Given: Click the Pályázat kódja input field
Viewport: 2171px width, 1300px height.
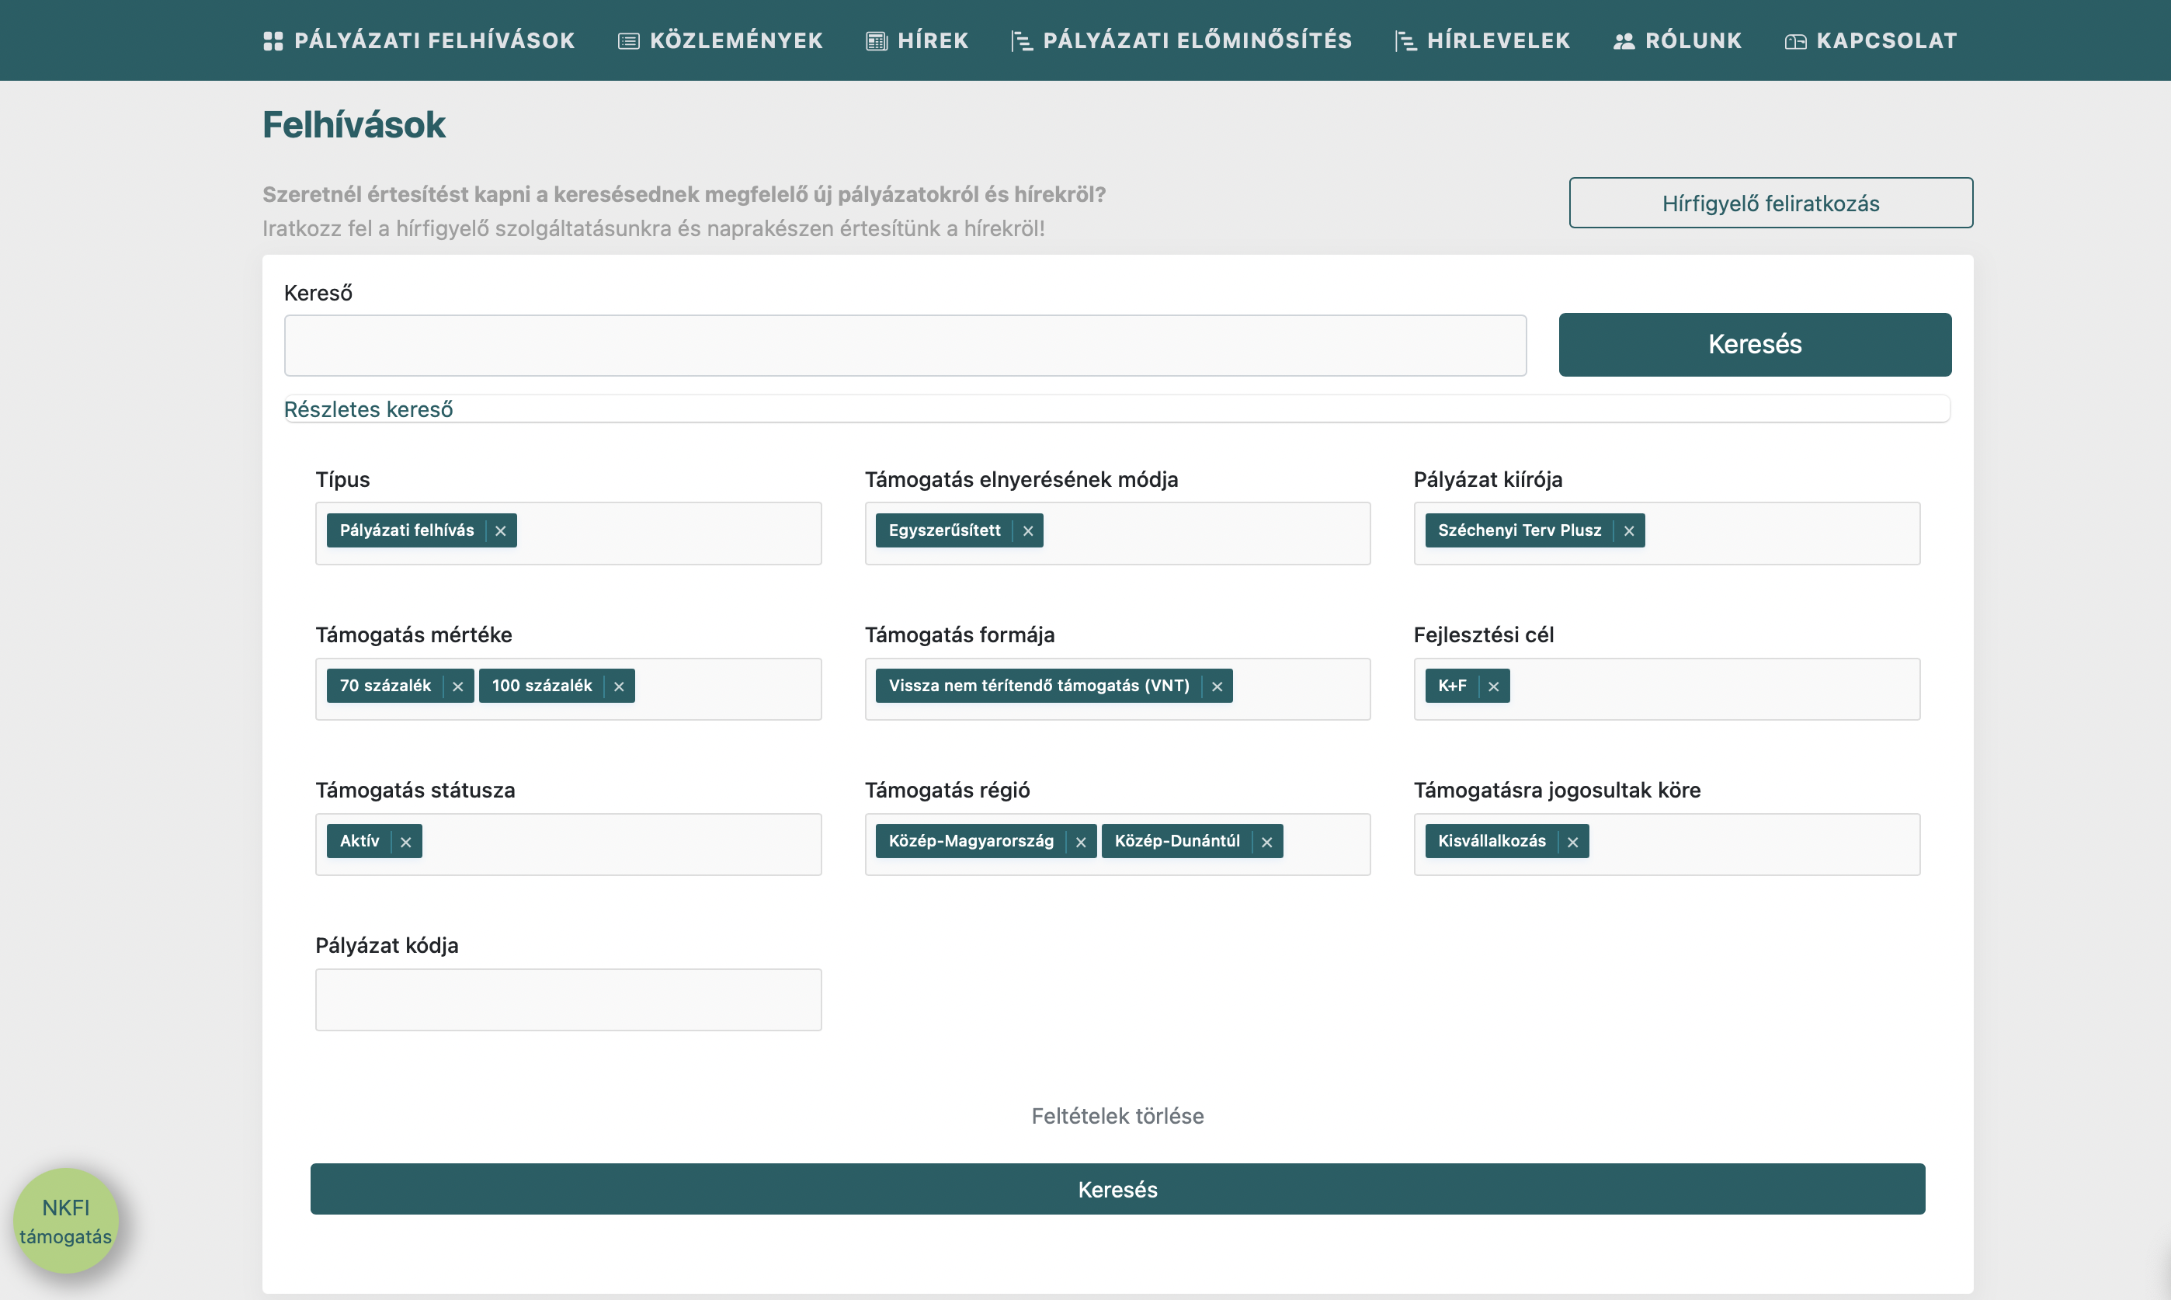Looking at the screenshot, I should tap(568, 999).
